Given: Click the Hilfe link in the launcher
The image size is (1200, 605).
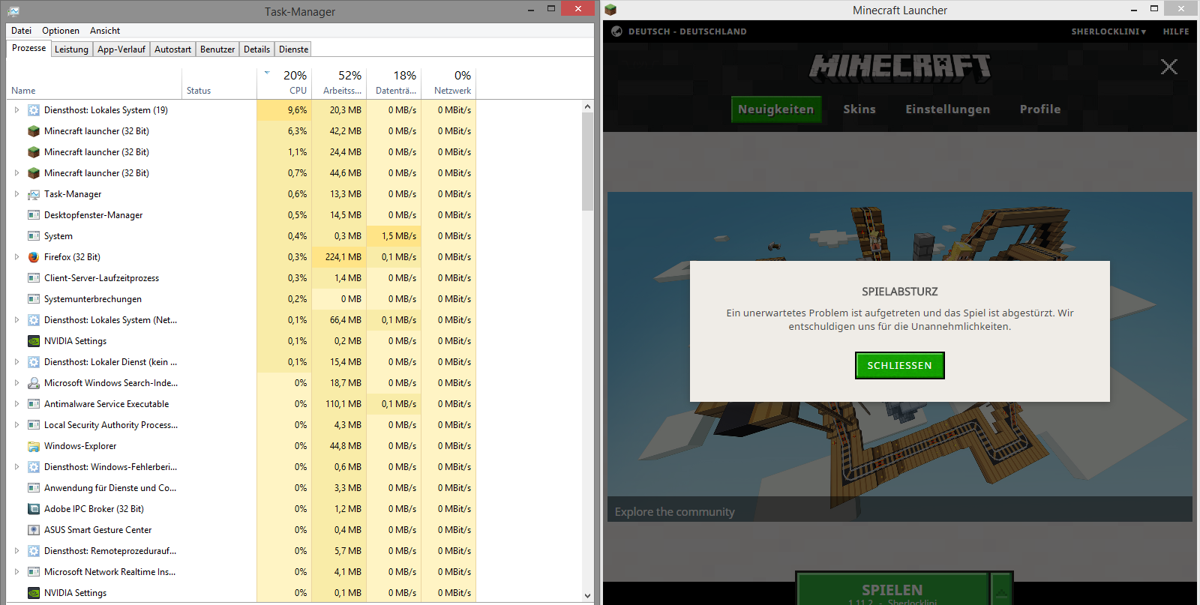Looking at the screenshot, I should click(x=1176, y=31).
